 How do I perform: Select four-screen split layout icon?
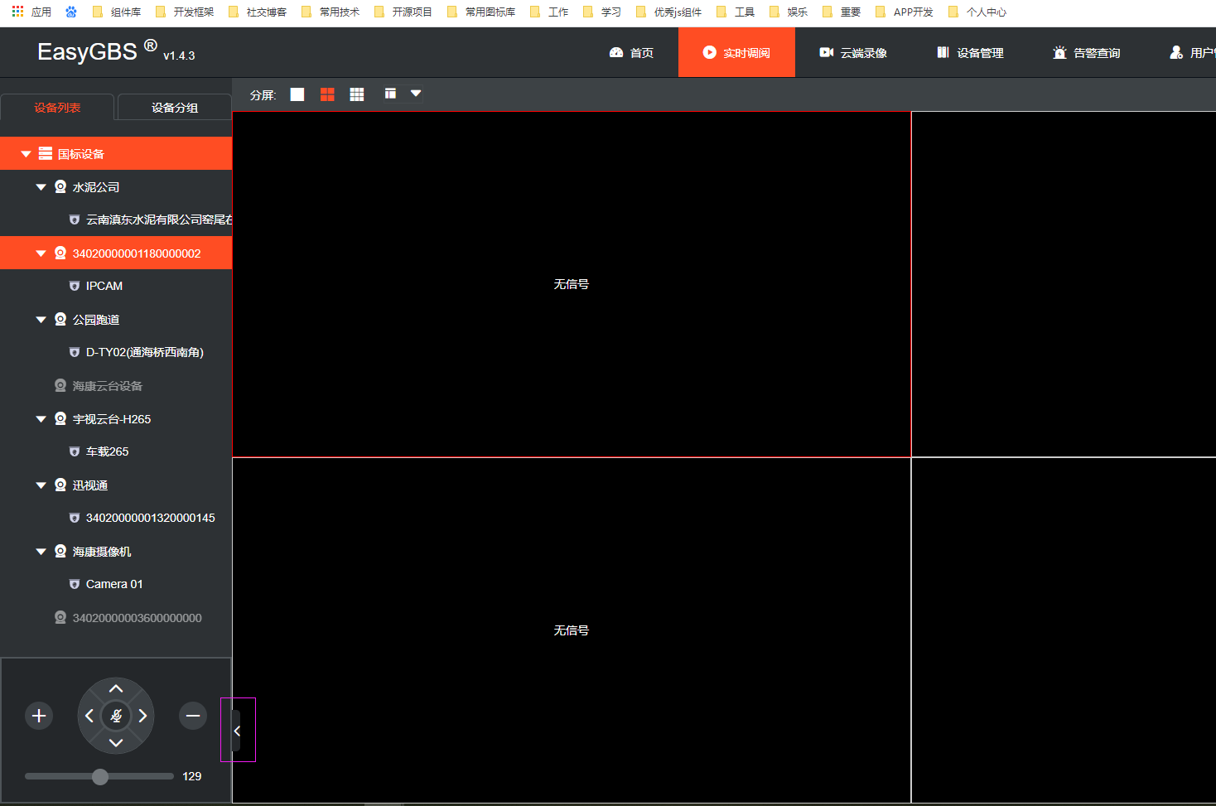coord(327,94)
